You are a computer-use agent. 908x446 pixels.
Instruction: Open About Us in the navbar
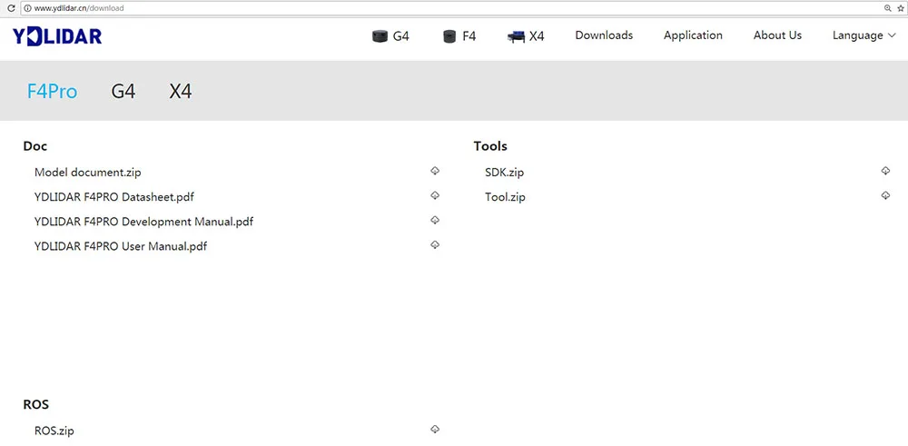[x=778, y=35]
